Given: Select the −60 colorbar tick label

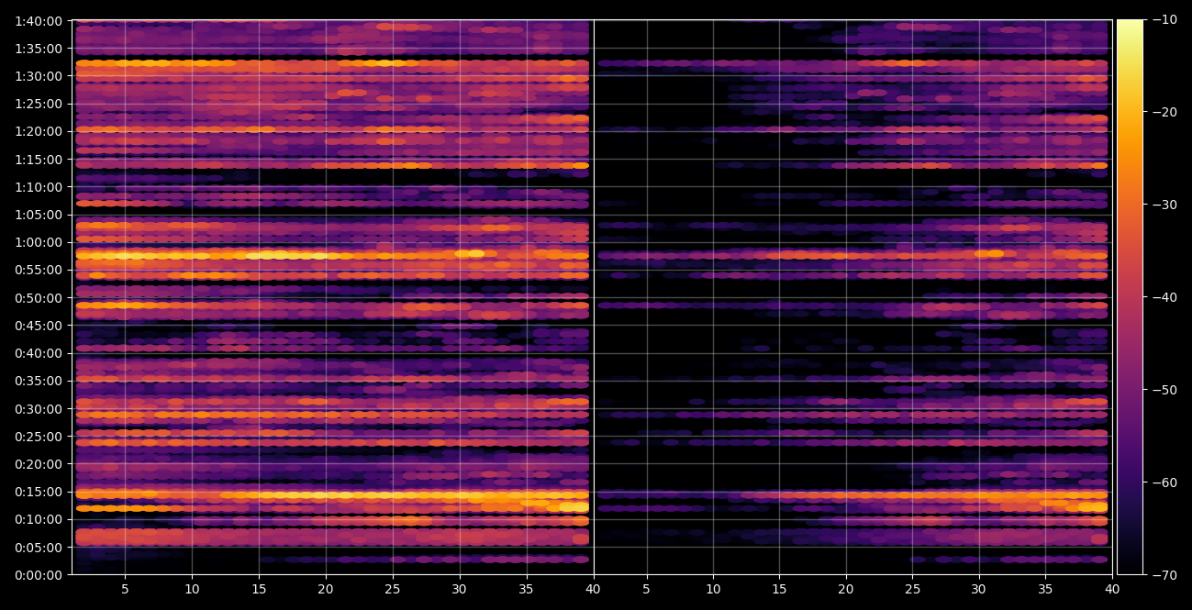Looking at the screenshot, I should (x=1164, y=482).
